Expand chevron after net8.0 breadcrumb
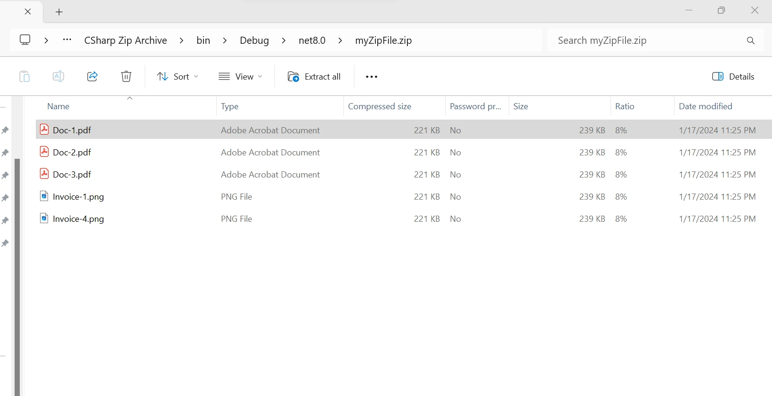This screenshot has width=772, height=396. 340,40
